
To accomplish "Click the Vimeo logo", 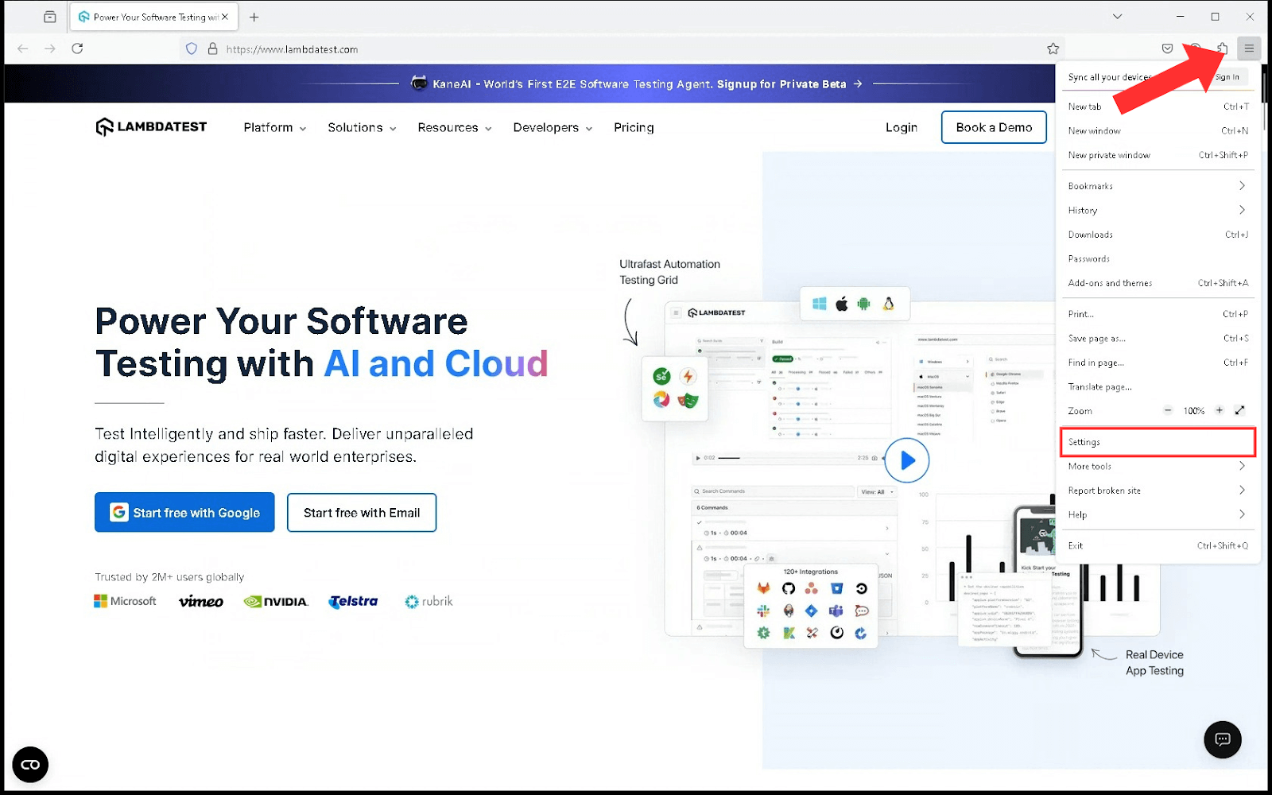I will tap(200, 601).
